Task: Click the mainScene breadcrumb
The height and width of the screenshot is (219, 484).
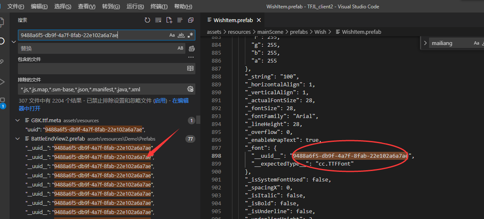Action: tap(270, 32)
